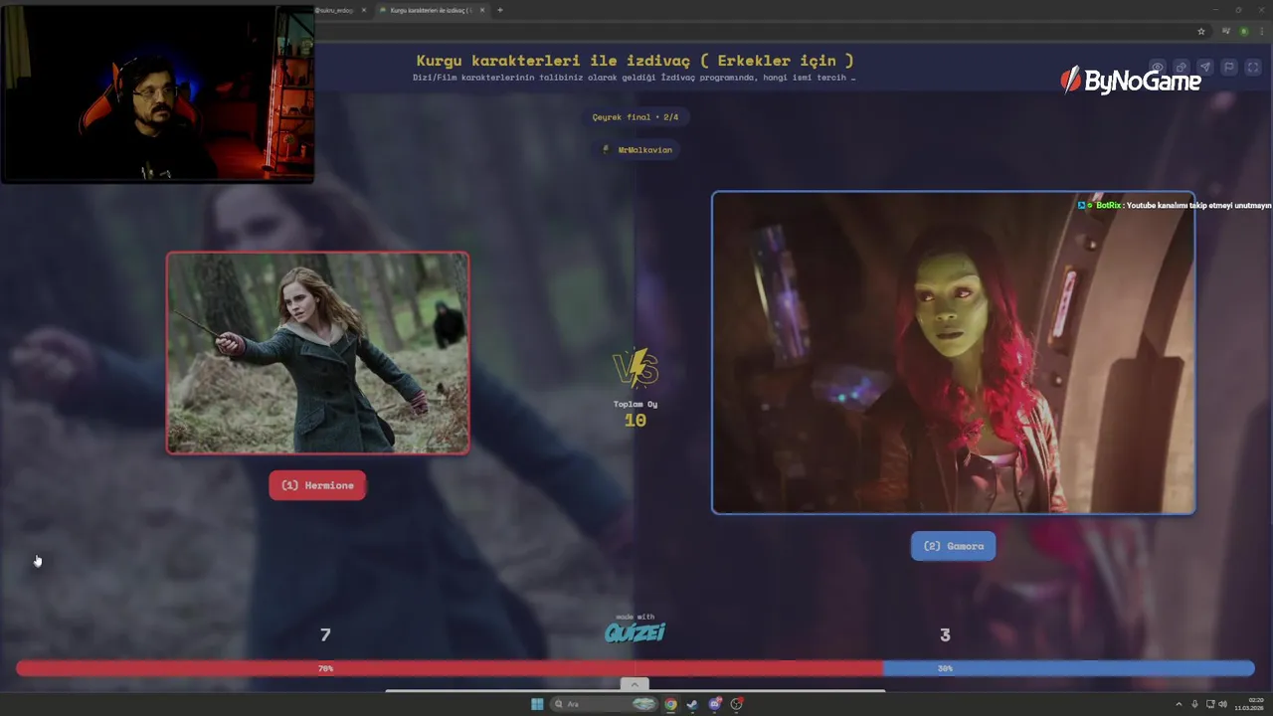The height and width of the screenshot is (716, 1273).
Task: Select the Kurgu karakterleri ile izdivaç tab
Action: click(430, 10)
